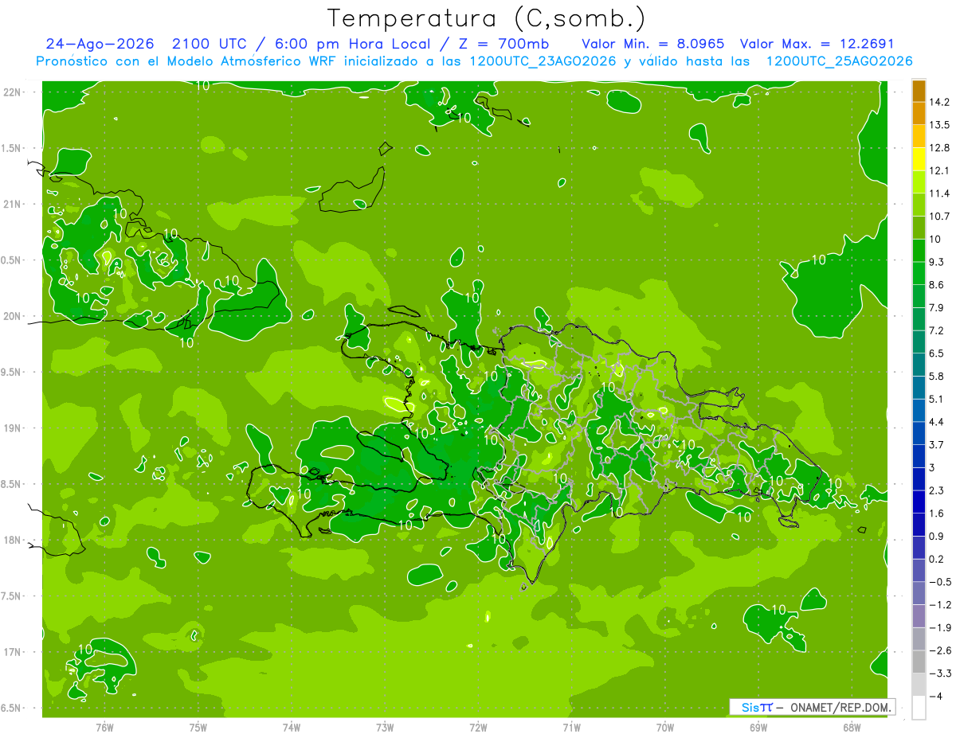Image resolution: width=956 pixels, height=738 pixels.
Task: Click the 71W longitude axis label
Action: click(571, 728)
